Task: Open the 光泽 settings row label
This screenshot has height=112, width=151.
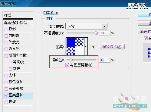Action: [x=12, y=75]
